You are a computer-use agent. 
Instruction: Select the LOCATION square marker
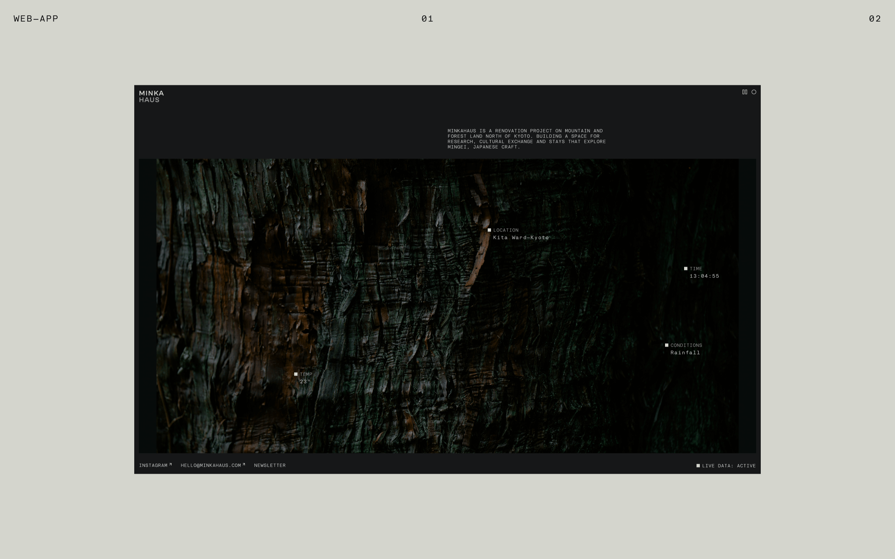pyautogui.click(x=489, y=230)
